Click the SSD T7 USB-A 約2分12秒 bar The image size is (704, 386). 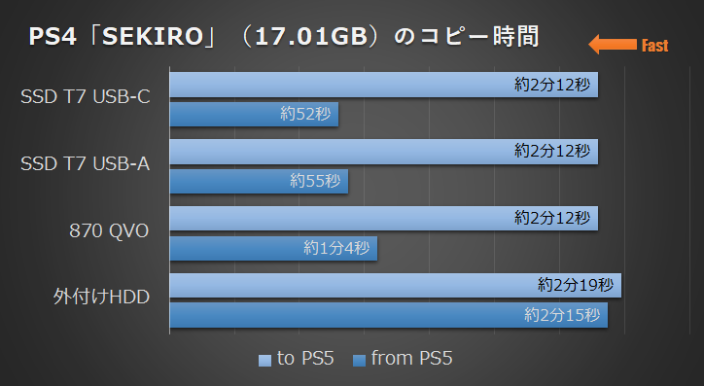384,152
